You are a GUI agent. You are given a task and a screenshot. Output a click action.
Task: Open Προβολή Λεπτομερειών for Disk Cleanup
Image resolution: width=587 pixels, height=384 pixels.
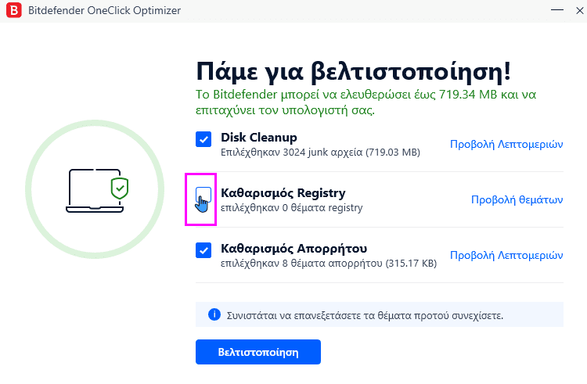click(x=506, y=145)
